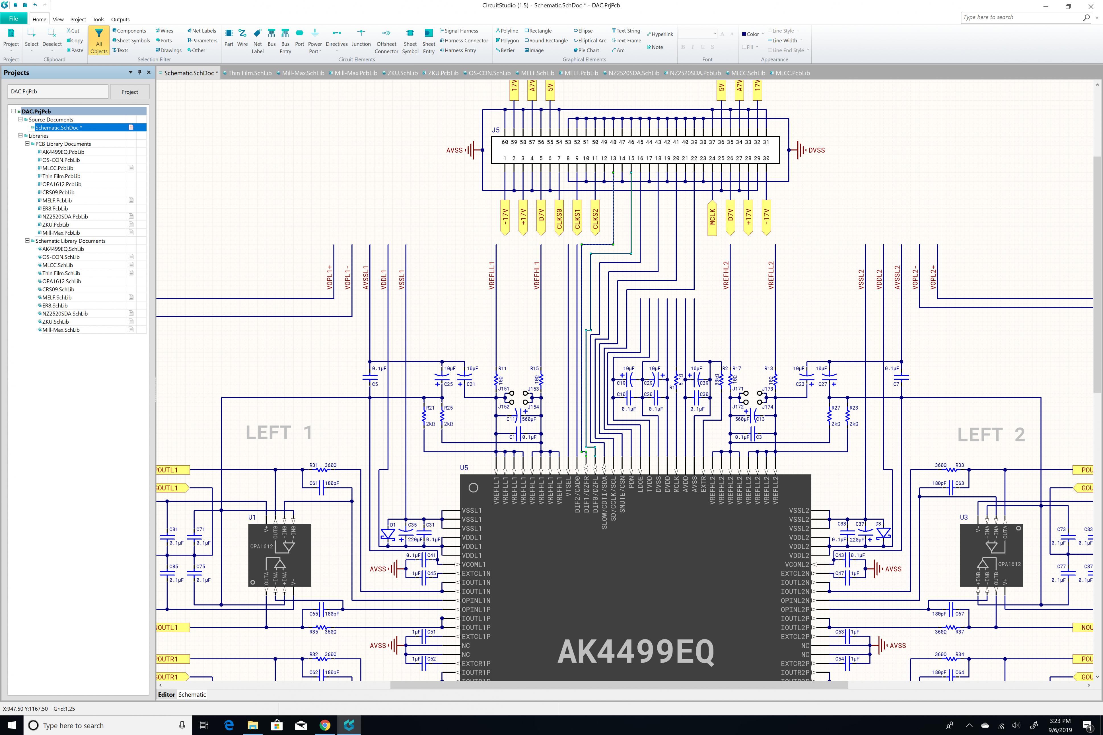Insert a Pie Chart graphic
This screenshot has height=735, width=1103.
(x=586, y=51)
